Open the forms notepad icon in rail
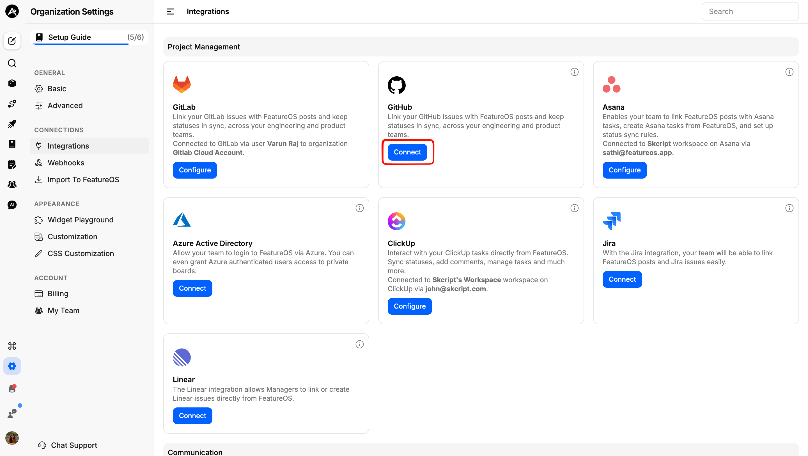This screenshot has height=456, width=808. (x=12, y=164)
